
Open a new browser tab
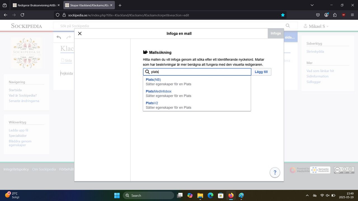point(120,5)
